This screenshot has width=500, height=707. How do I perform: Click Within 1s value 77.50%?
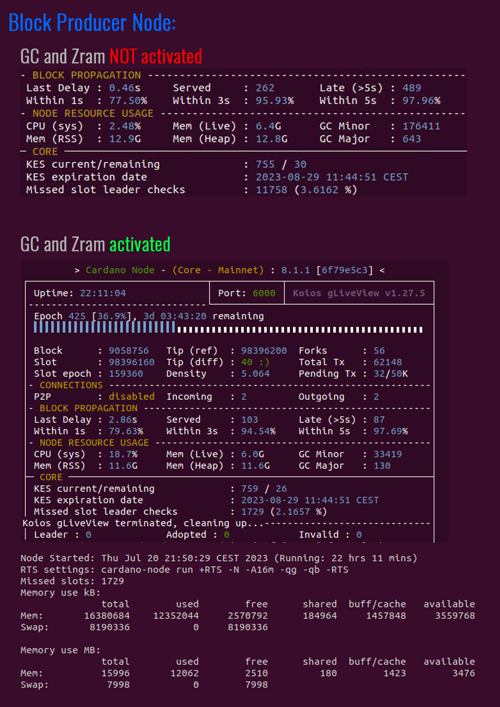(x=128, y=101)
